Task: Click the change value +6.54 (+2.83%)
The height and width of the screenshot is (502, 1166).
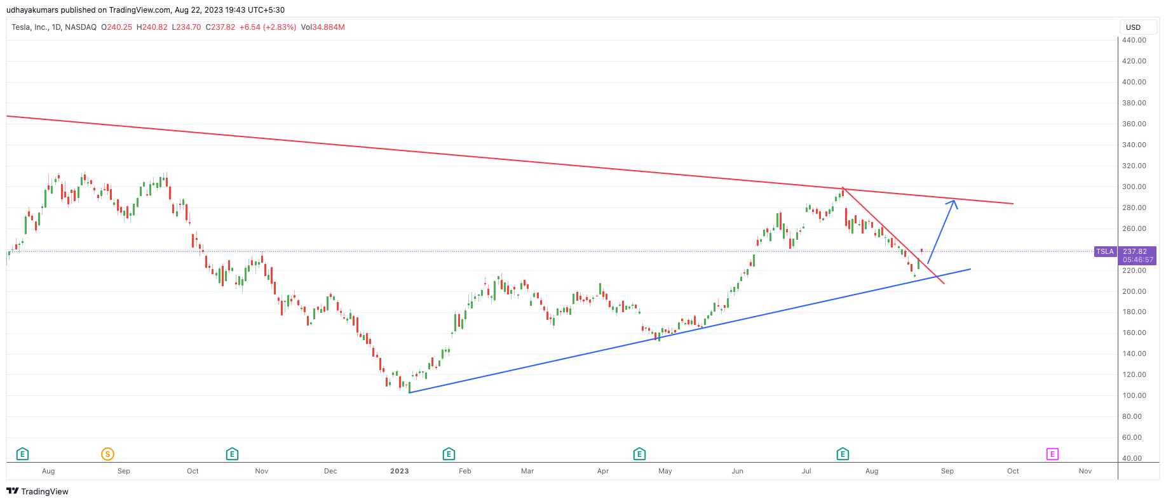Action: click(268, 27)
